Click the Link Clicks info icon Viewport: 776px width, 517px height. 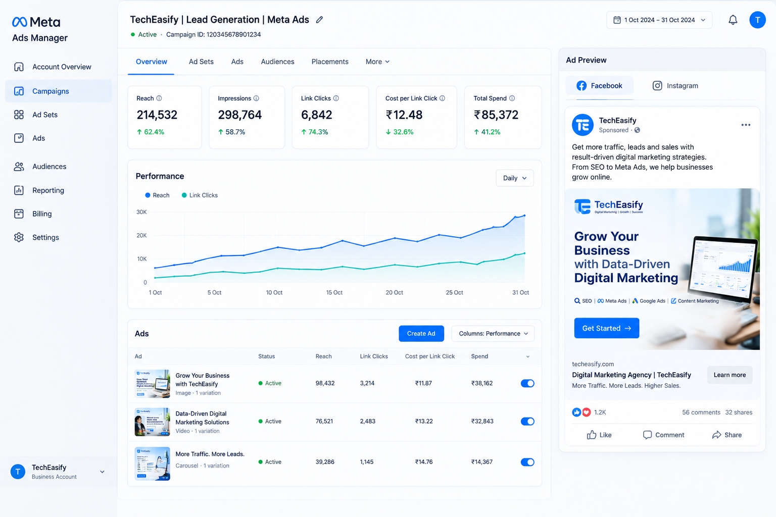(336, 98)
